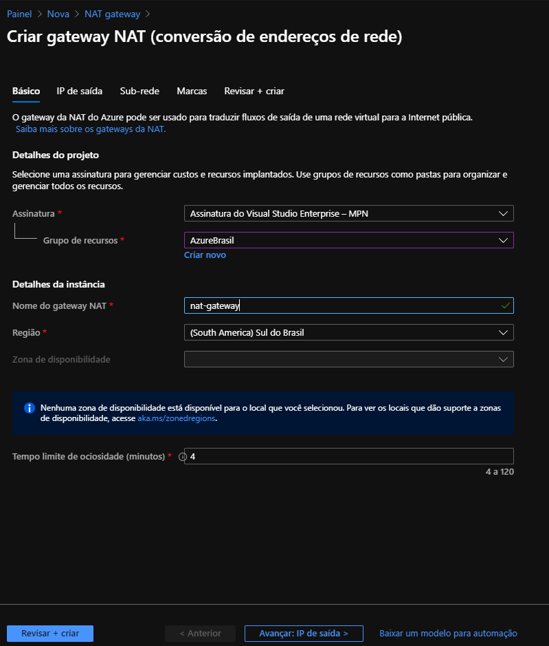Click the Anterior button
549x646 pixels.
pyautogui.click(x=201, y=633)
